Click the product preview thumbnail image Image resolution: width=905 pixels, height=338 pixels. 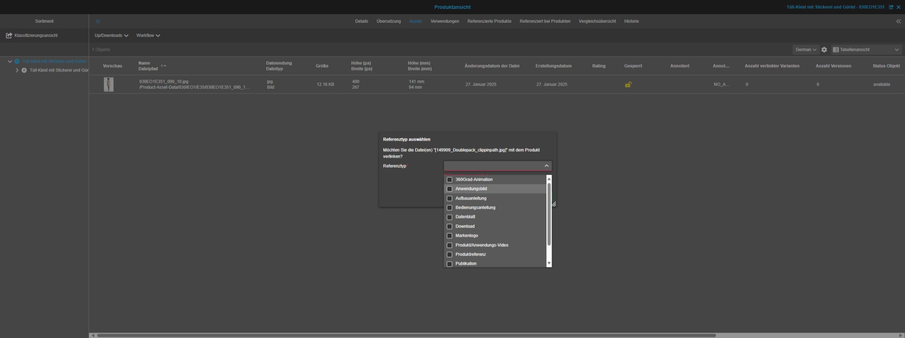pos(108,85)
